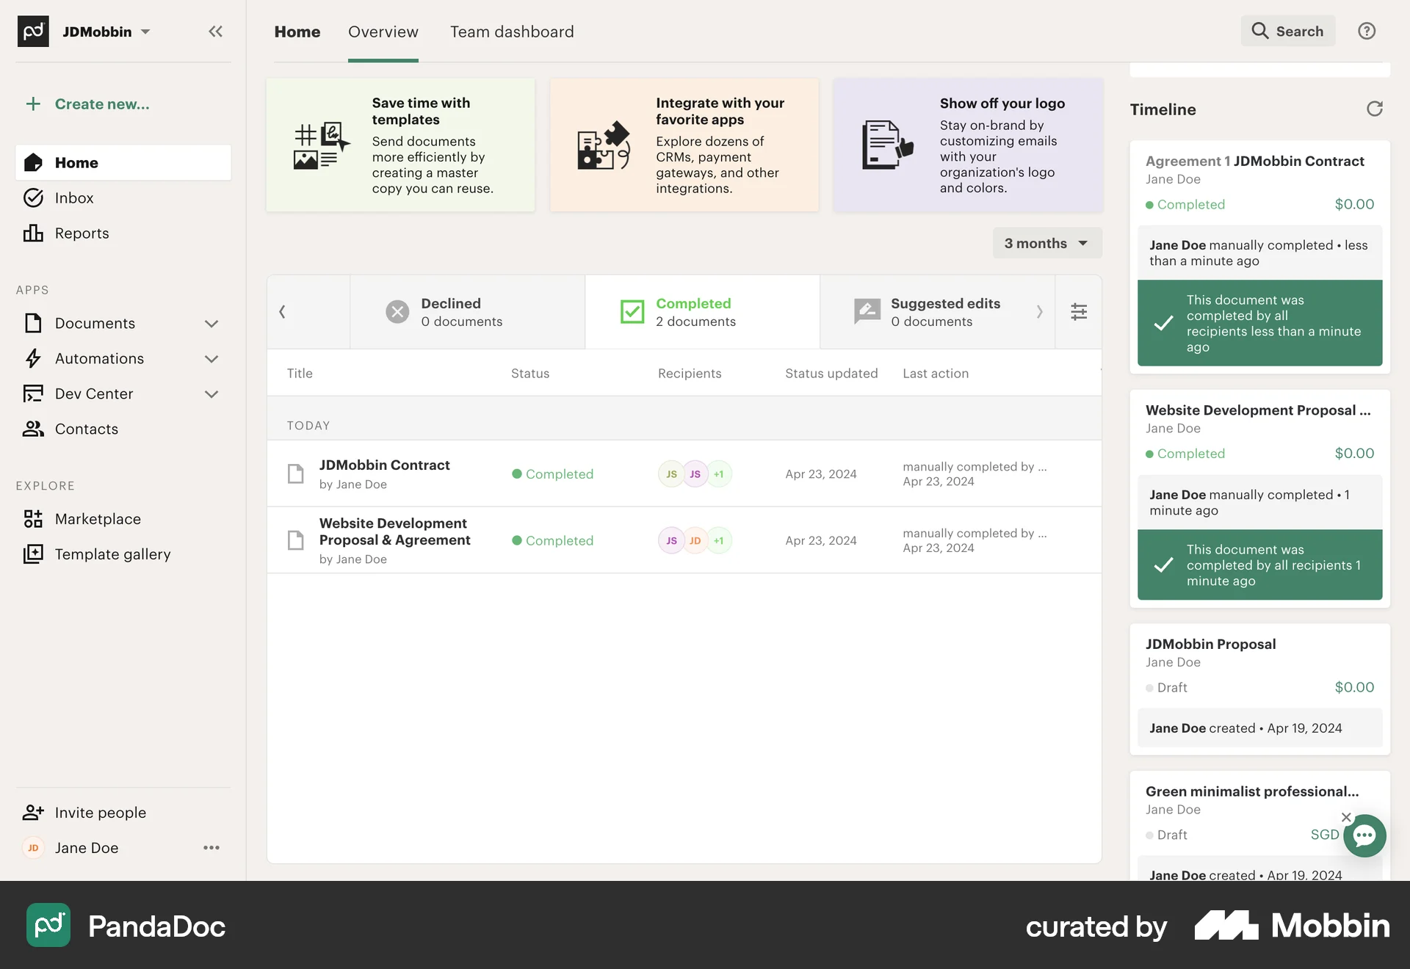Open the Template gallery
This screenshot has height=969, width=1410.
tap(112, 554)
